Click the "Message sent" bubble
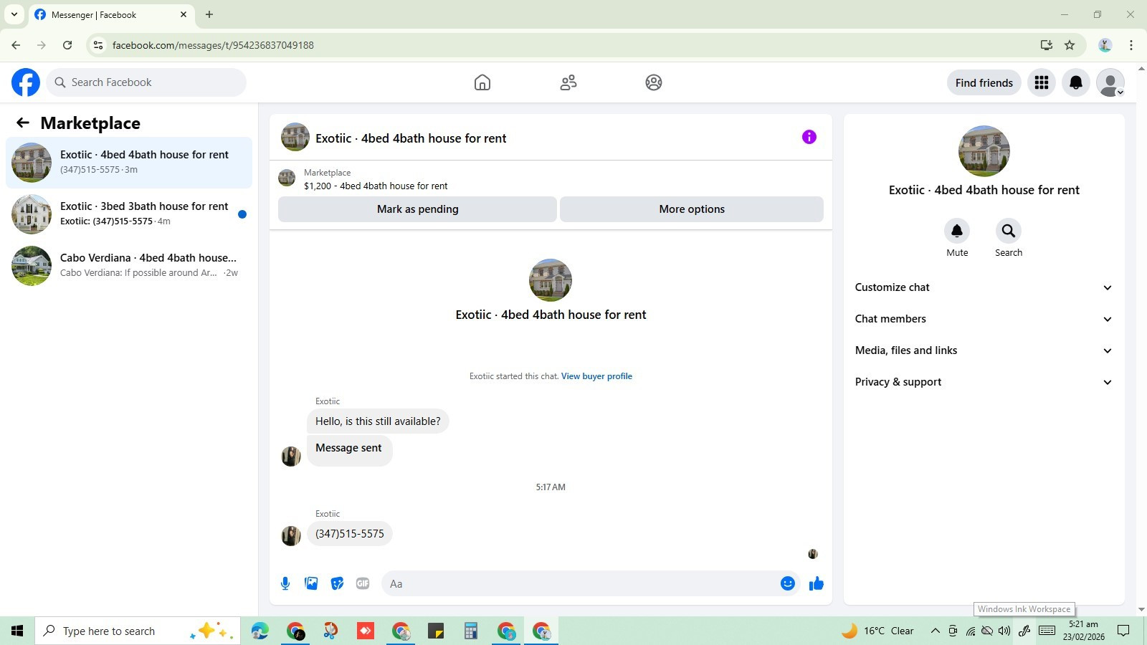 click(349, 450)
